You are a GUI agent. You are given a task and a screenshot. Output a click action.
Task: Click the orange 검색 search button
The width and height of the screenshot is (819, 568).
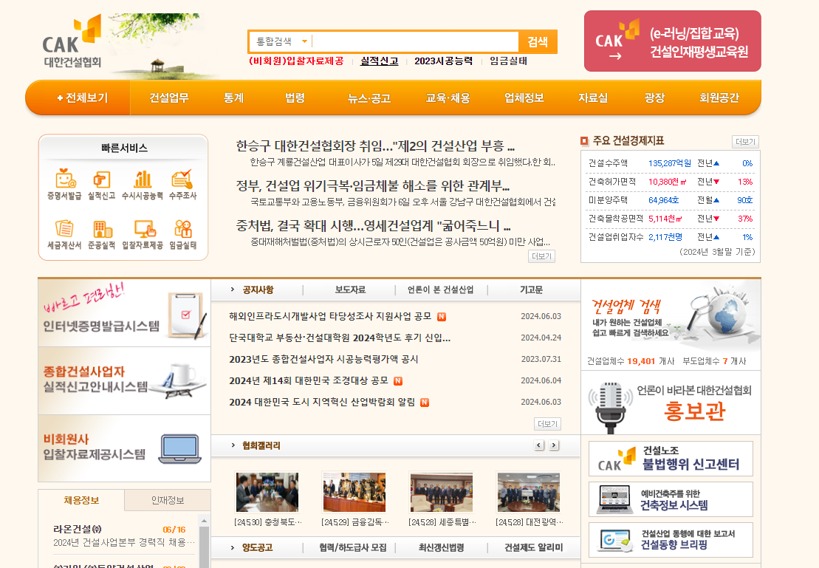click(x=538, y=42)
